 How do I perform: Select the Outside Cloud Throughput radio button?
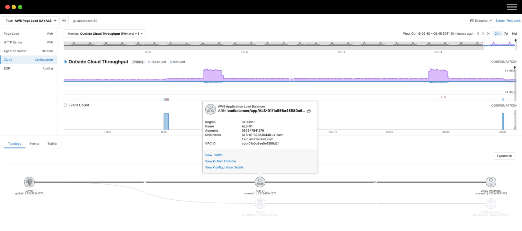(x=65, y=62)
